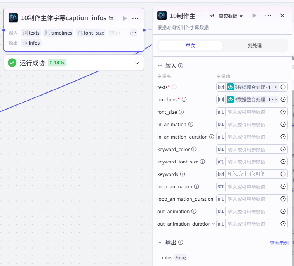Open the canvas node's three-dot menu
Viewport: 294px width, 266px height.
pyautogui.click(x=135, y=18)
